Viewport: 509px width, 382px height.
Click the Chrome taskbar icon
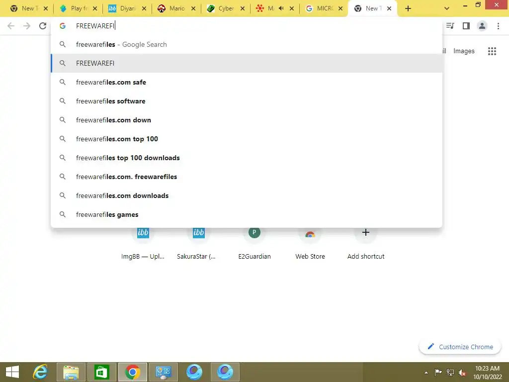(x=132, y=372)
